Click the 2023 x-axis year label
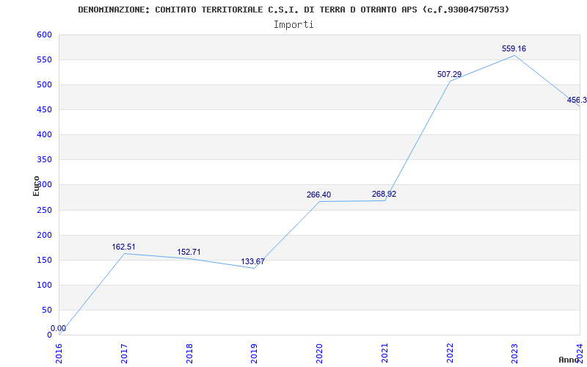The image size is (587, 367). [515, 354]
